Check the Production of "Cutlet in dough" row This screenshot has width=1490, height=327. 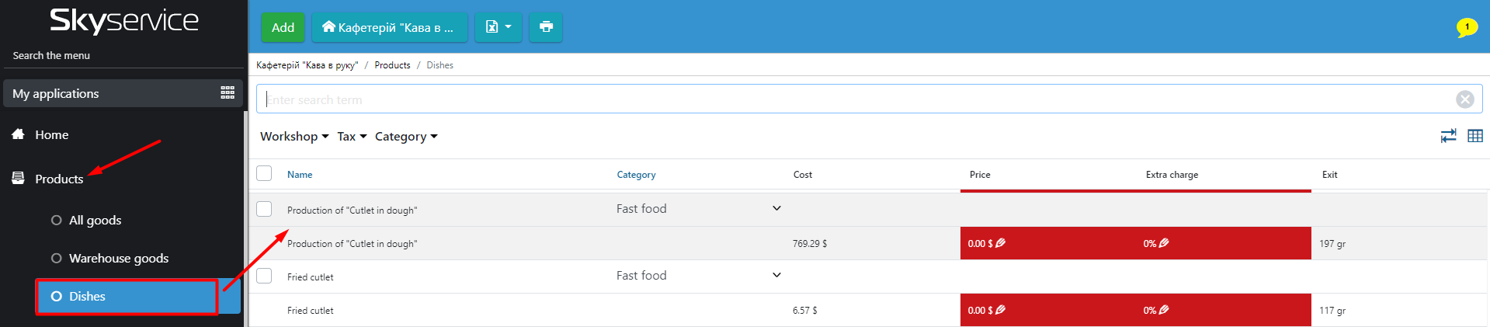tap(264, 209)
